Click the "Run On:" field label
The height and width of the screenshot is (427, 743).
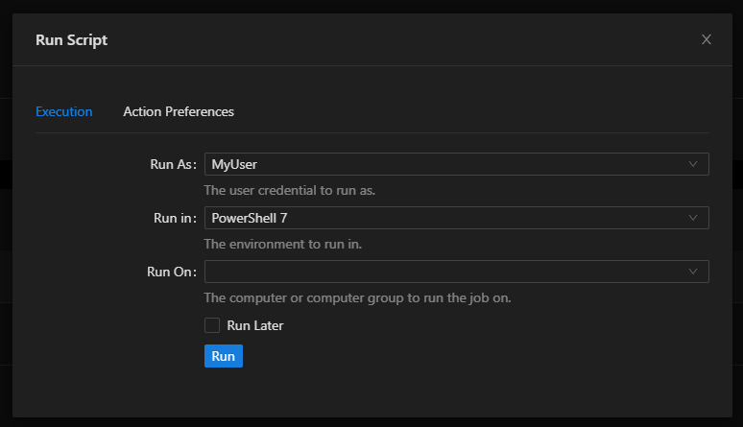171,272
